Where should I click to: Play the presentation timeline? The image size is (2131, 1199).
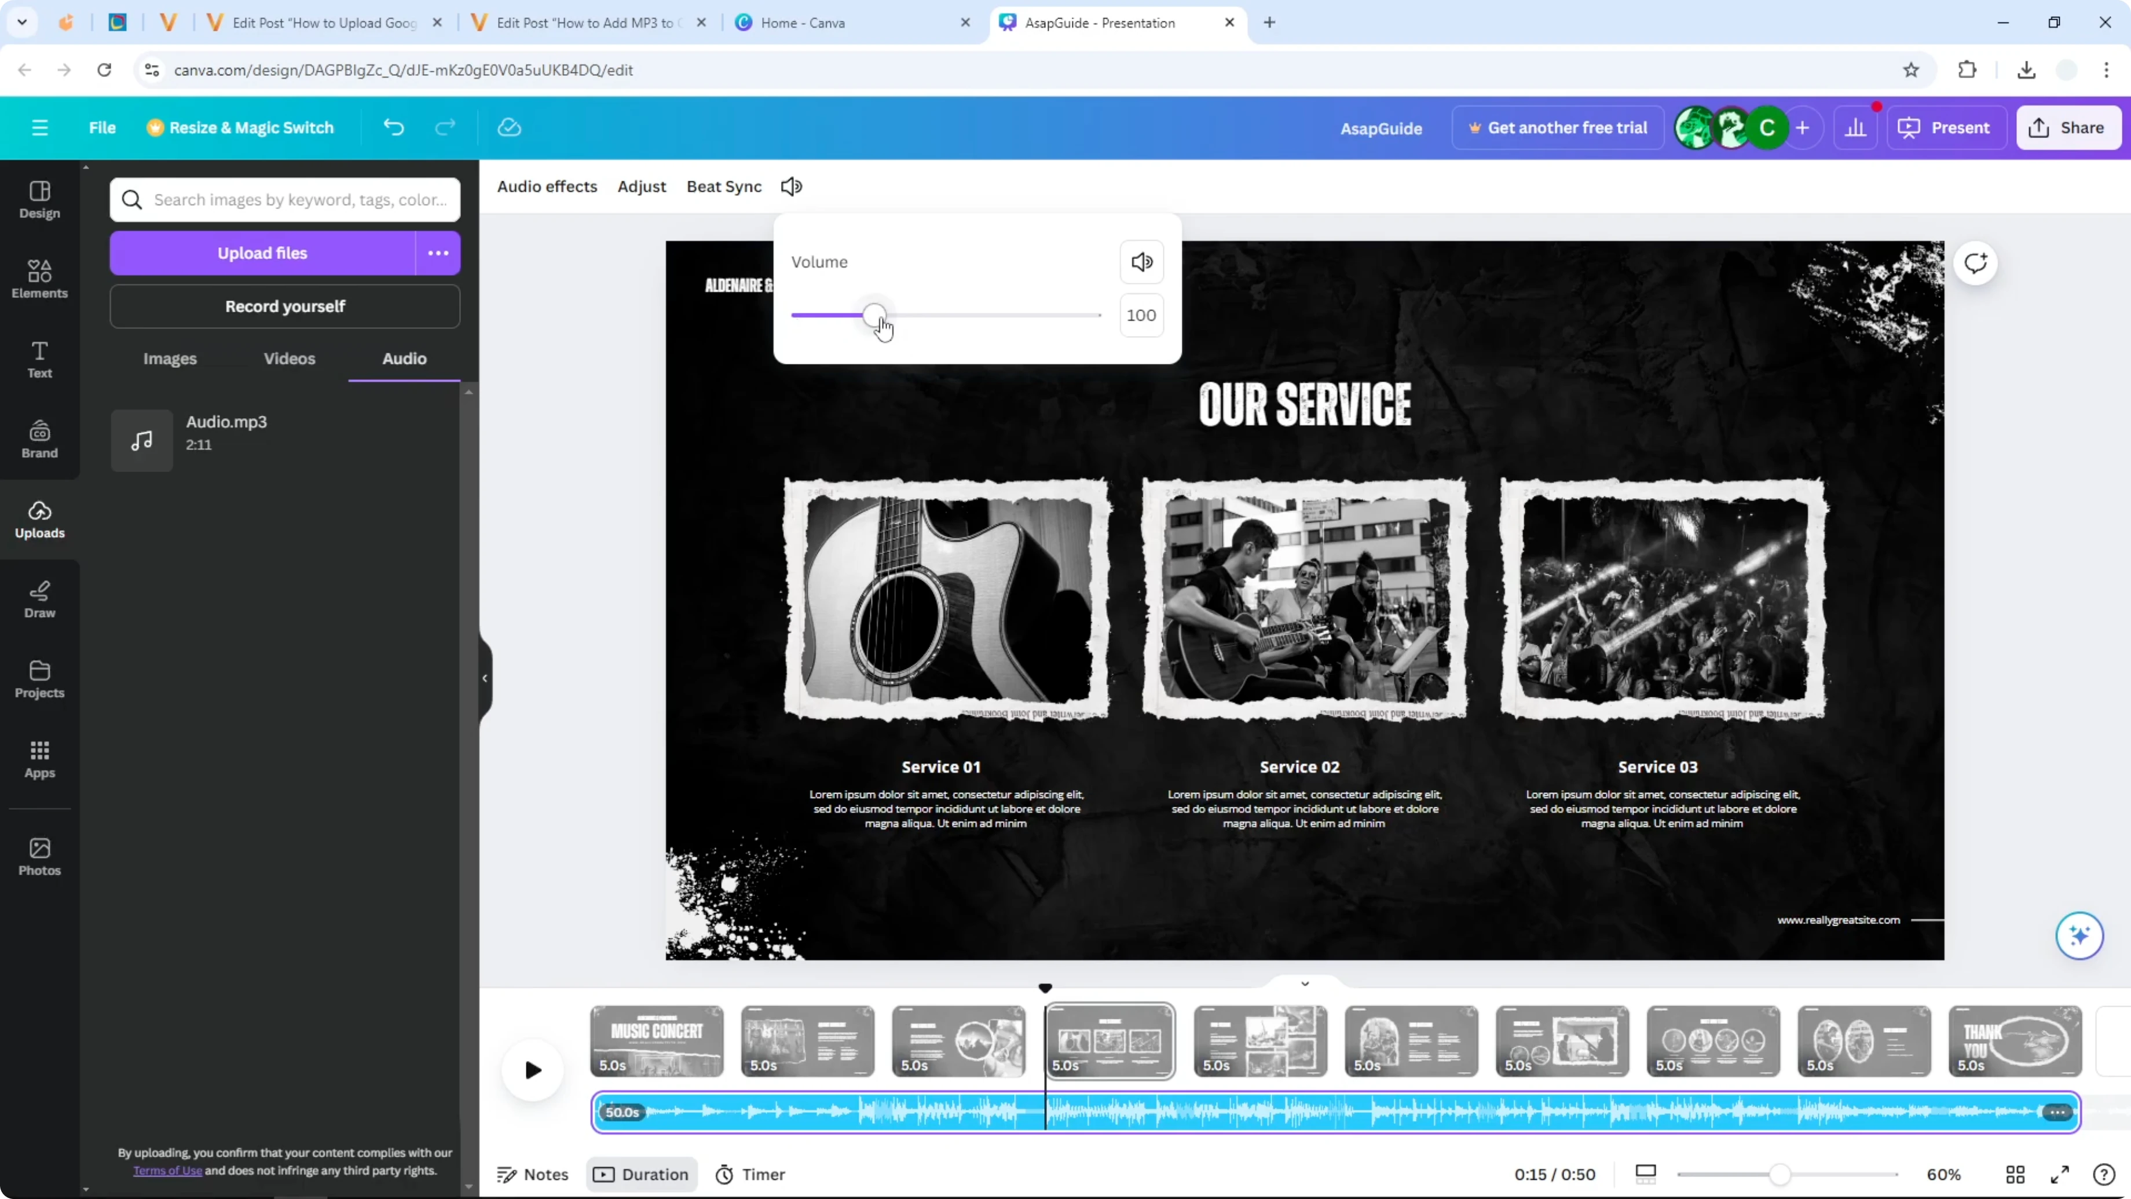pyautogui.click(x=533, y=1070)
